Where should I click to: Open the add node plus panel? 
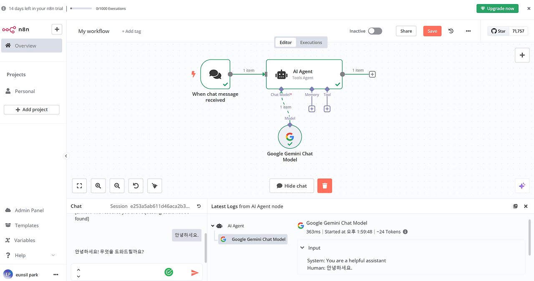point(522,55)
